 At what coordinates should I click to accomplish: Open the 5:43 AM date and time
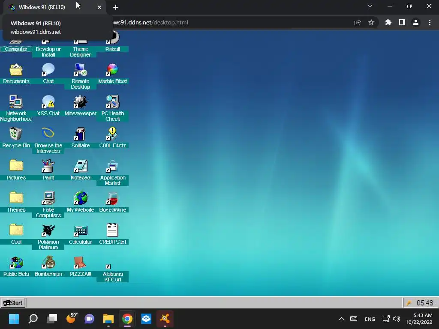[419, 319]
